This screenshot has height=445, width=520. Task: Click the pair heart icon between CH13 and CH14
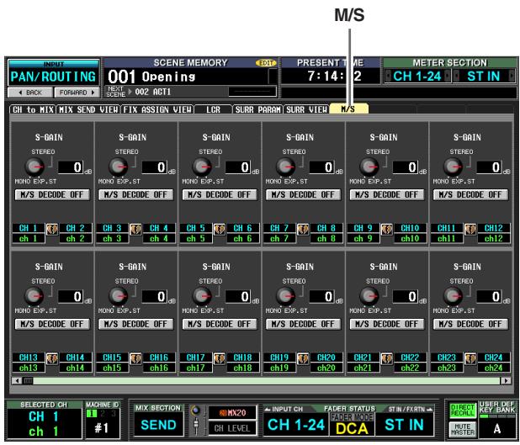pos(52,358)
